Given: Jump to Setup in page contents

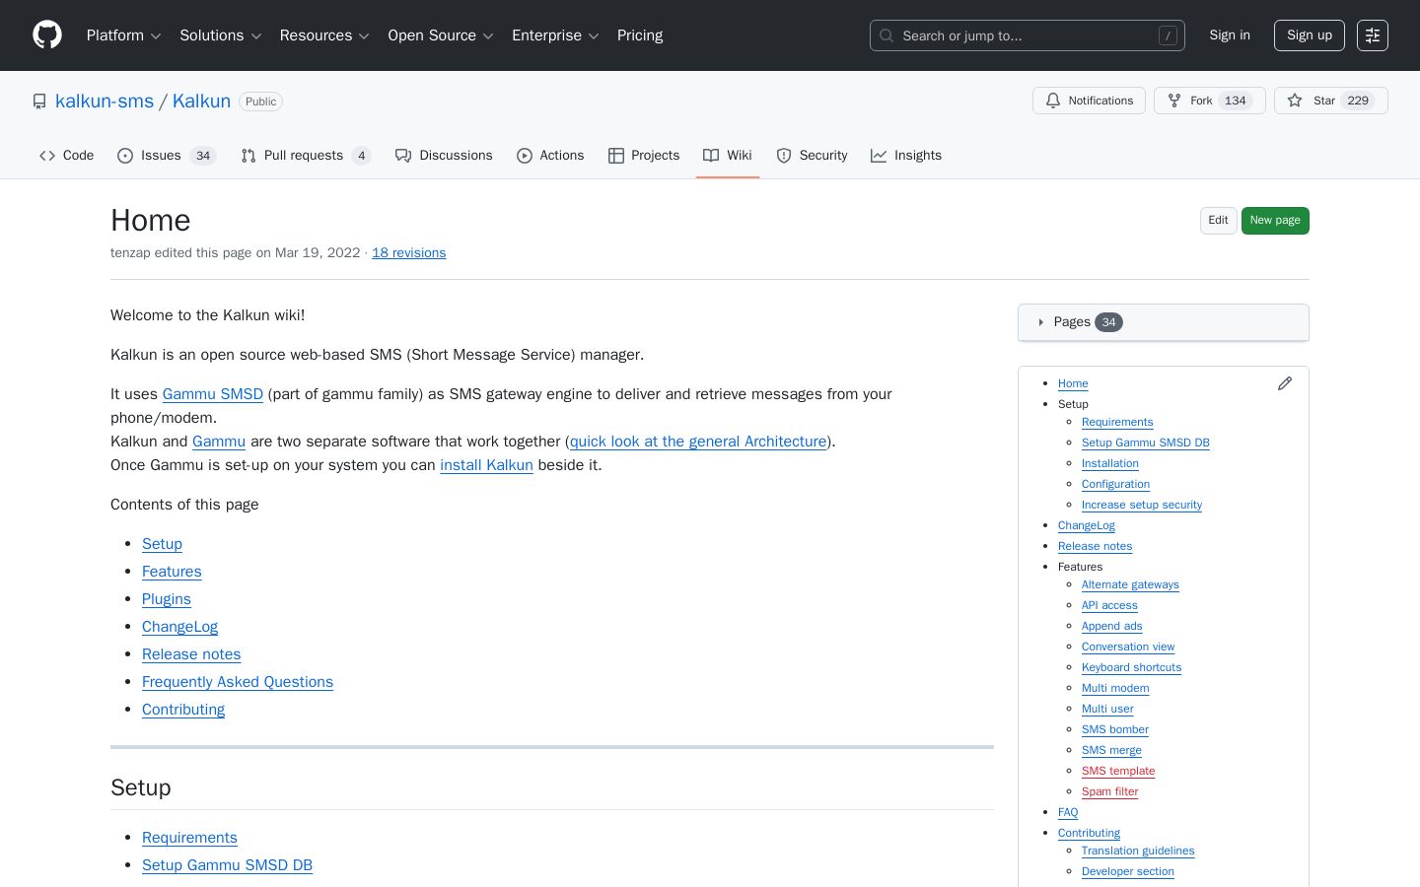Looking at the screenshot, I should [x=162, y=544].
